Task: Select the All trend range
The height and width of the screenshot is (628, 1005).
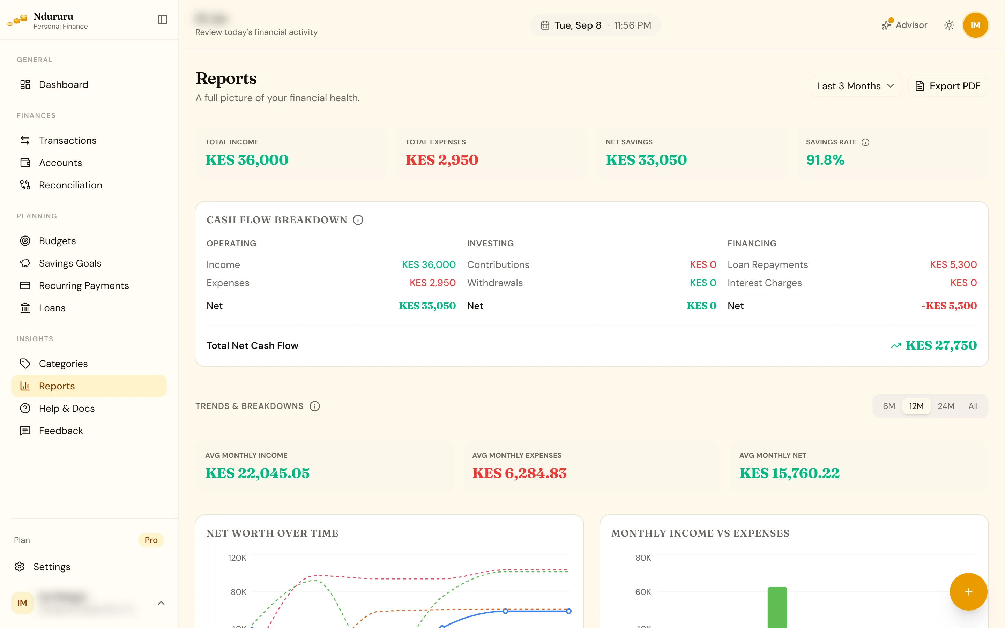Action: [973, 406]
